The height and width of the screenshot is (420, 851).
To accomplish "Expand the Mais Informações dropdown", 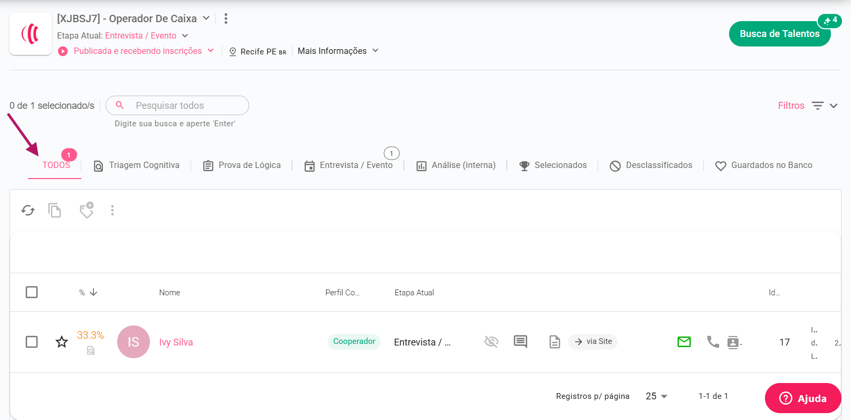I will [x=338, y=51].
